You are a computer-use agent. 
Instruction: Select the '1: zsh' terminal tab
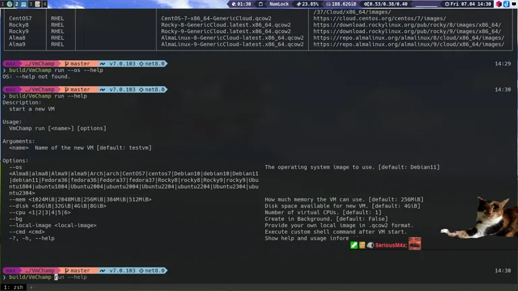point(13,288)
